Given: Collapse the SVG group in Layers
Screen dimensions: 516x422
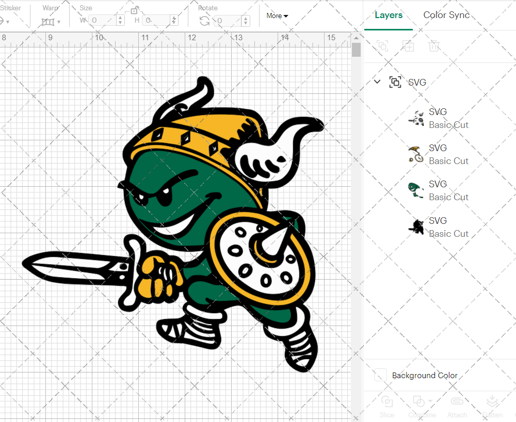Looking at the screenshot, I should 377,82.
